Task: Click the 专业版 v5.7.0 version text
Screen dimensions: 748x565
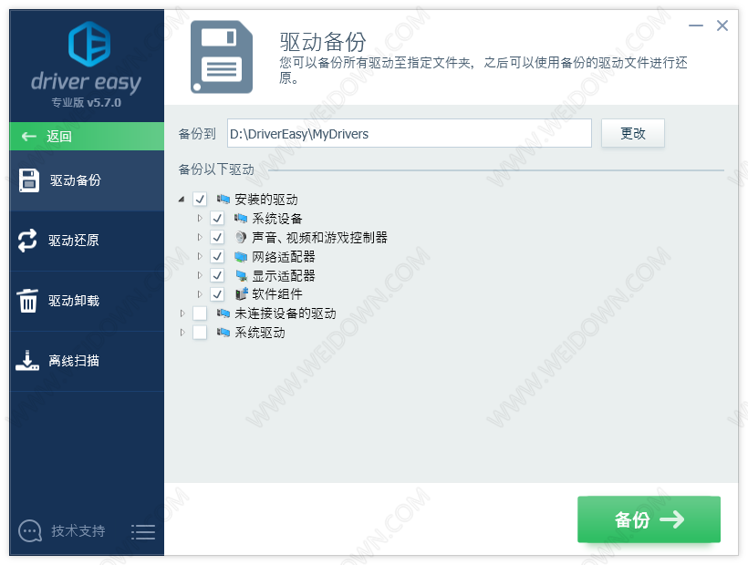Action: pyautogui.click(x=87, y=102)
